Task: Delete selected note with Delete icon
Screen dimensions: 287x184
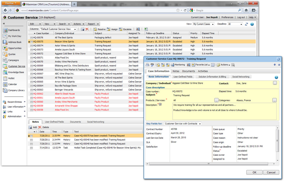Action: click(x=43, y=127)
